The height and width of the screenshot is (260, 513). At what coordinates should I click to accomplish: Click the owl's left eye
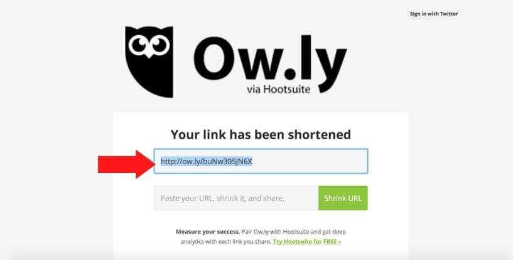(x=139, y=45)
